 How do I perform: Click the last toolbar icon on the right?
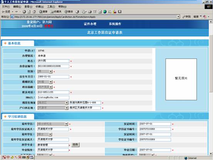point(120,12)
